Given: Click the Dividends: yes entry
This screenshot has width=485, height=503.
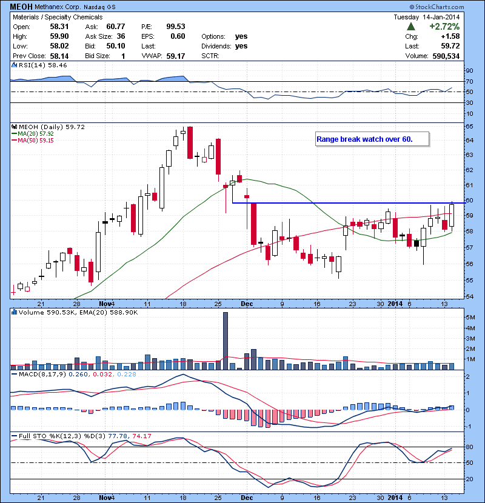Looking at the screenshot, I should pos(224,46).
